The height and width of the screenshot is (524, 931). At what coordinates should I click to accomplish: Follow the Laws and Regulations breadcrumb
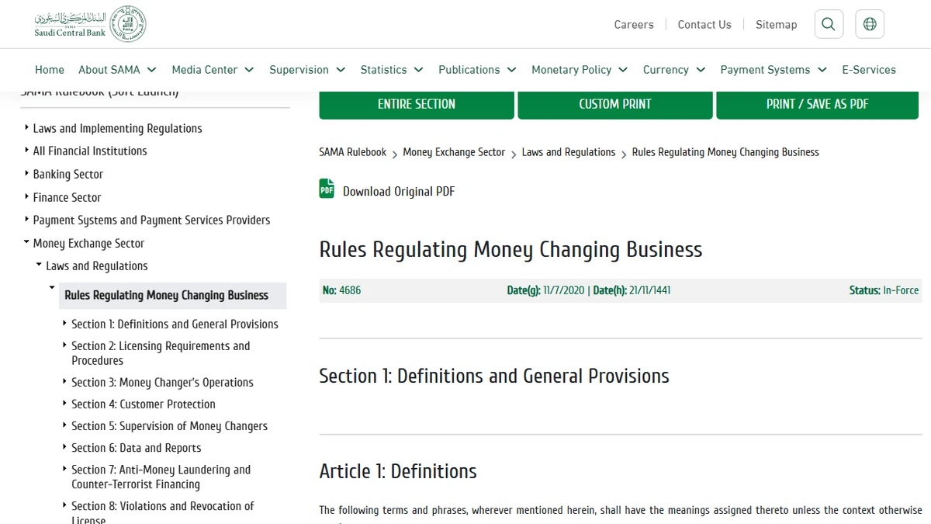569,152
